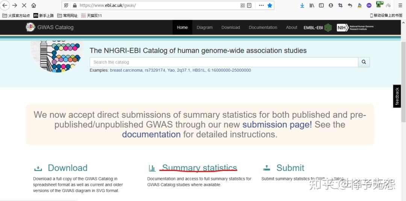Screen dimensions: 406x201
Task: Click the catalog search magnifier button
Action: [364, 62]
